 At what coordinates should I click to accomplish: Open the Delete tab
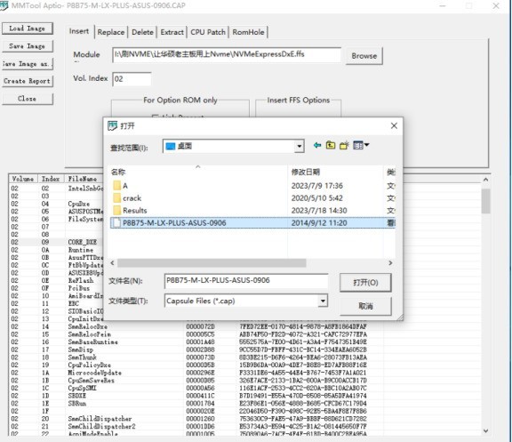pos(142,32)
